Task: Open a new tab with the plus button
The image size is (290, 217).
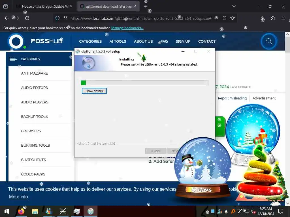Action: [x=146, y=6]
